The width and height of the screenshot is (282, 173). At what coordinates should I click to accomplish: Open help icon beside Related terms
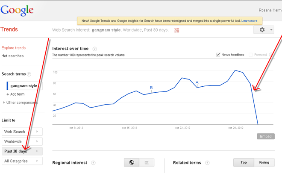tap(207, 163)
